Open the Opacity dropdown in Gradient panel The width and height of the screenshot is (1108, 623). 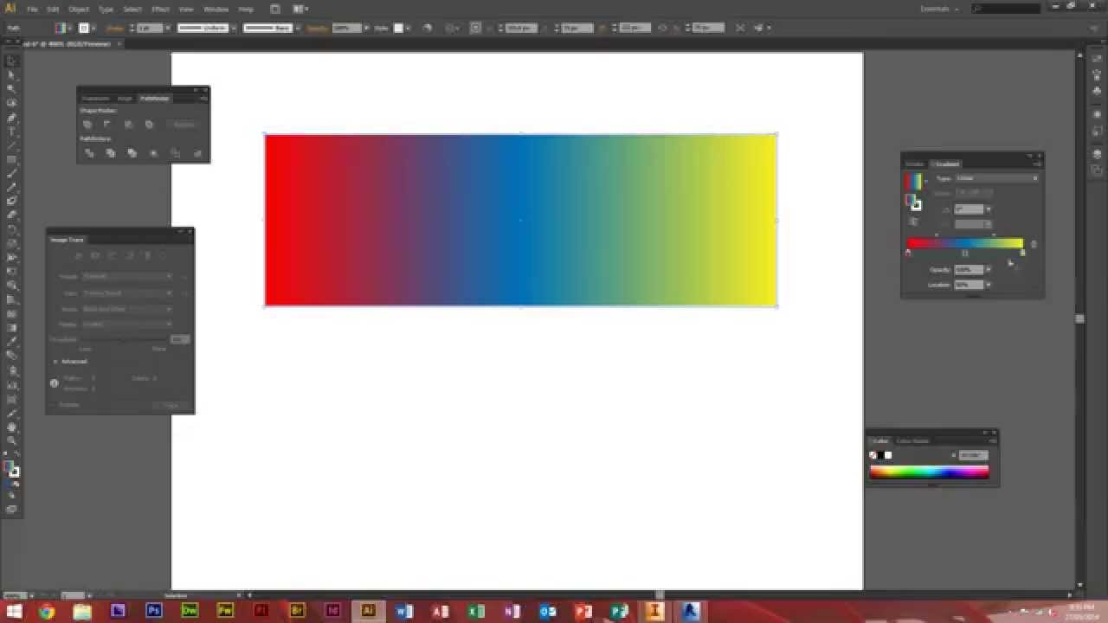tap(988, 270)
